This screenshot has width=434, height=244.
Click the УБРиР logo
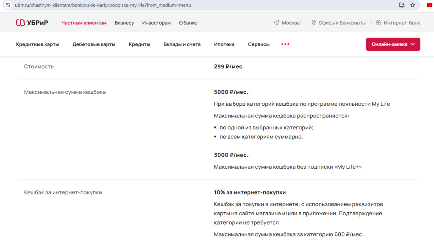click(x=32, y=23)
